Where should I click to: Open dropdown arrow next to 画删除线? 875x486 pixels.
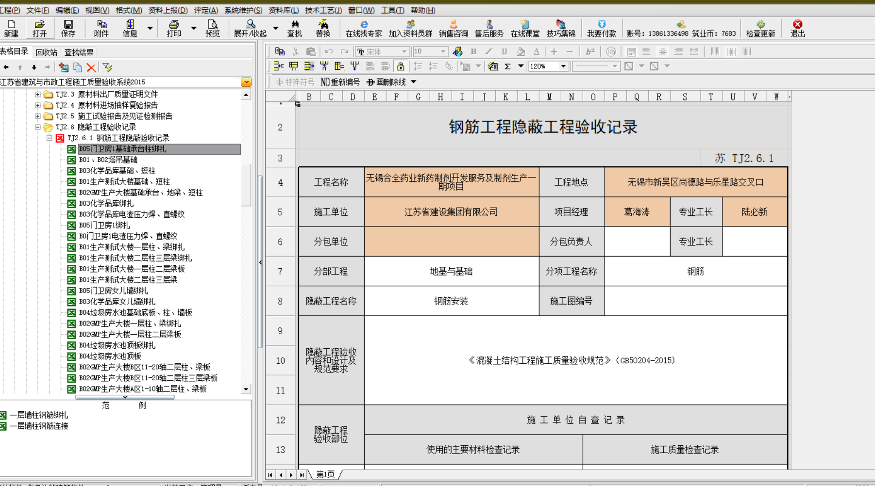click(x=413, y=82)
